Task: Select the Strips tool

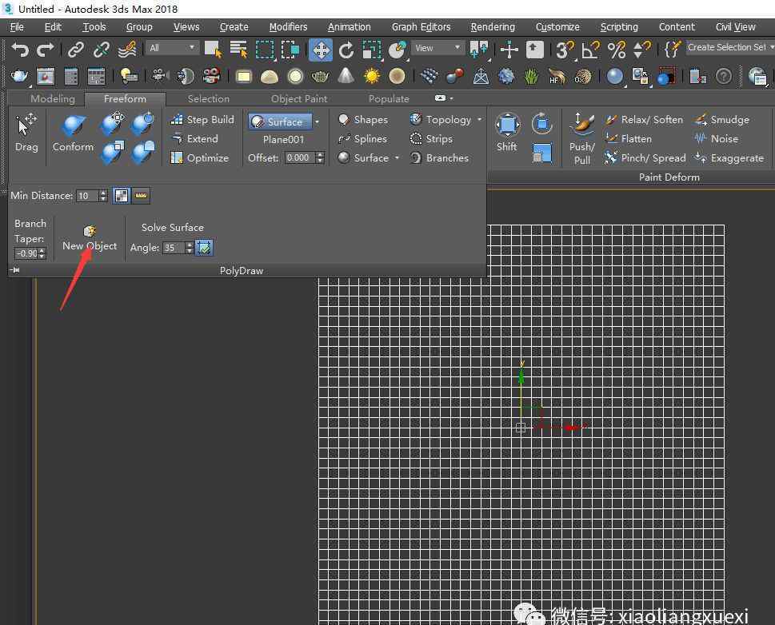Action: pos(432,139)
